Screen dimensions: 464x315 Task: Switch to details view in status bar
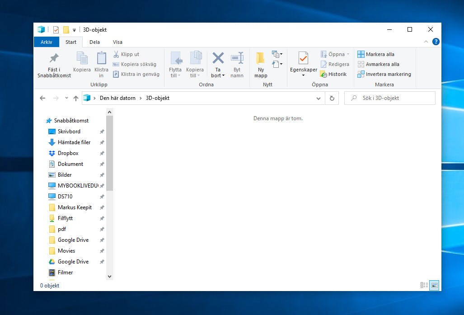[x=424, y=285]
